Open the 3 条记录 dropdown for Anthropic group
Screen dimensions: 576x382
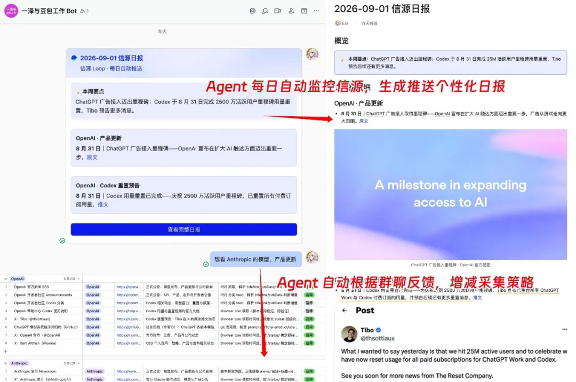pyautogui.click(x=71, y=363)
